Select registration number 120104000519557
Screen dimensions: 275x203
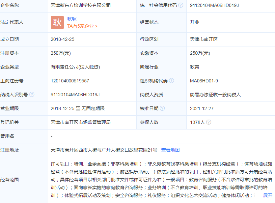tap(70, 81)
